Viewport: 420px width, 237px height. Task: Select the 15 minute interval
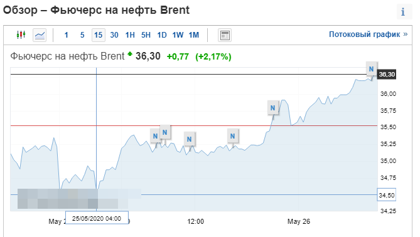coord(99,35)
